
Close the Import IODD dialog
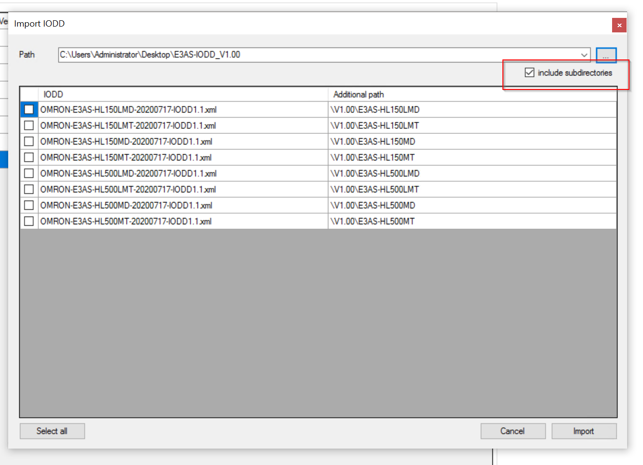click(619, 25)
